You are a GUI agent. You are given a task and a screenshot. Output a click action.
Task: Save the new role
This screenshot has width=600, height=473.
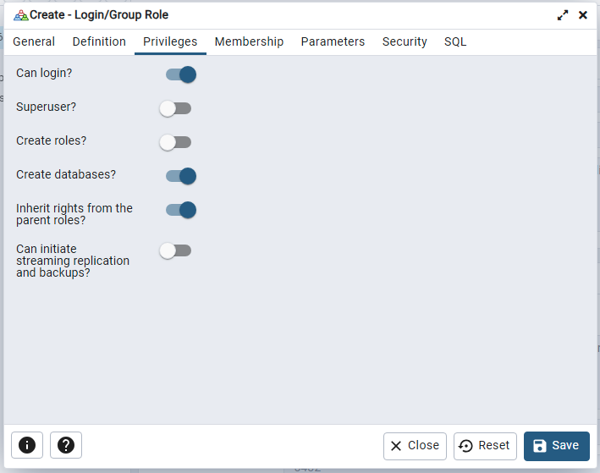[x=556, y=446]
